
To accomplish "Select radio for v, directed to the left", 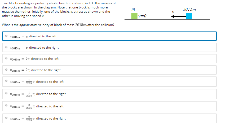I will point(6,36).
